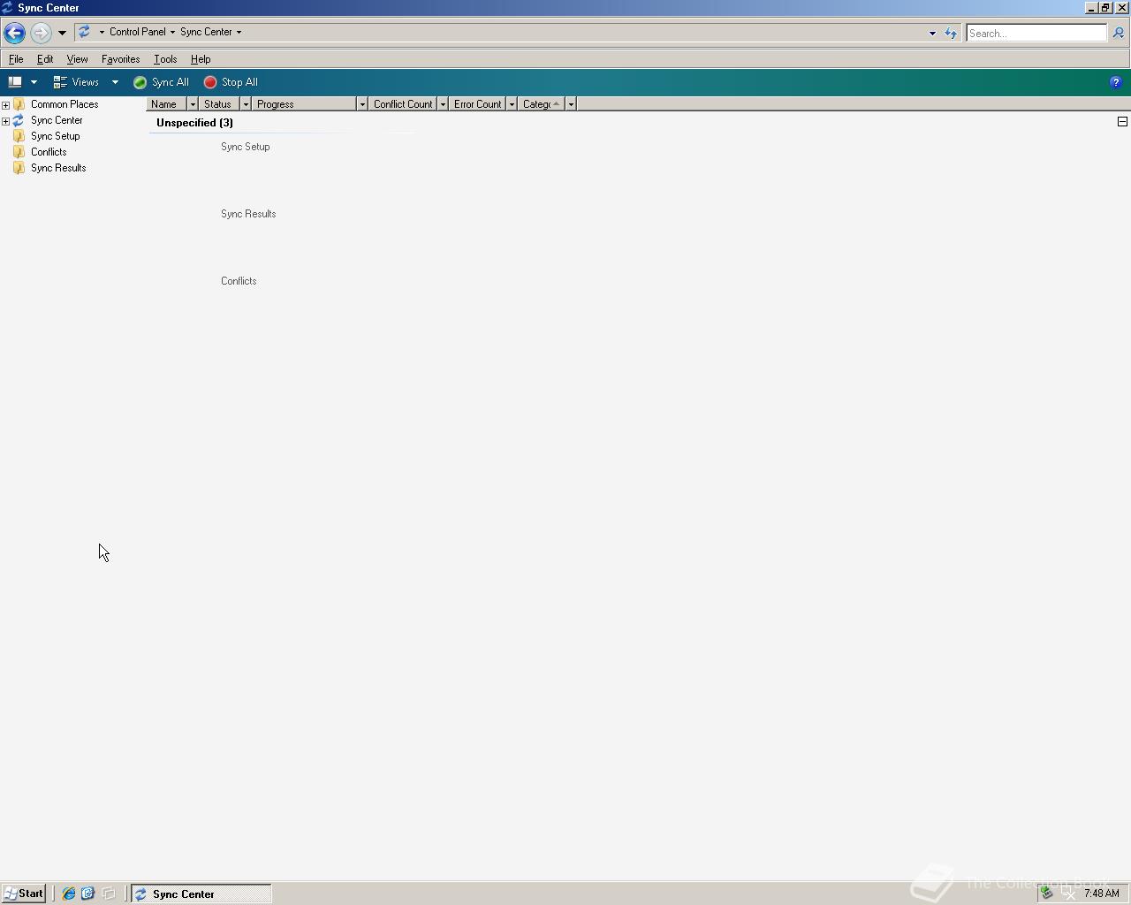1131x905 pixels.
Task: Open the View menu
Action: click(x=77, y=59)
